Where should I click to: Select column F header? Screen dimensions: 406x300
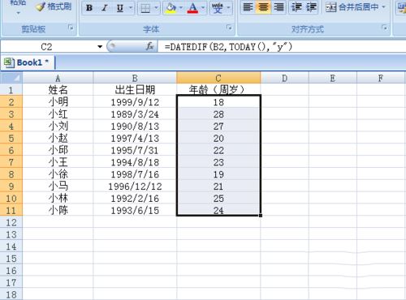pos(381,78)
